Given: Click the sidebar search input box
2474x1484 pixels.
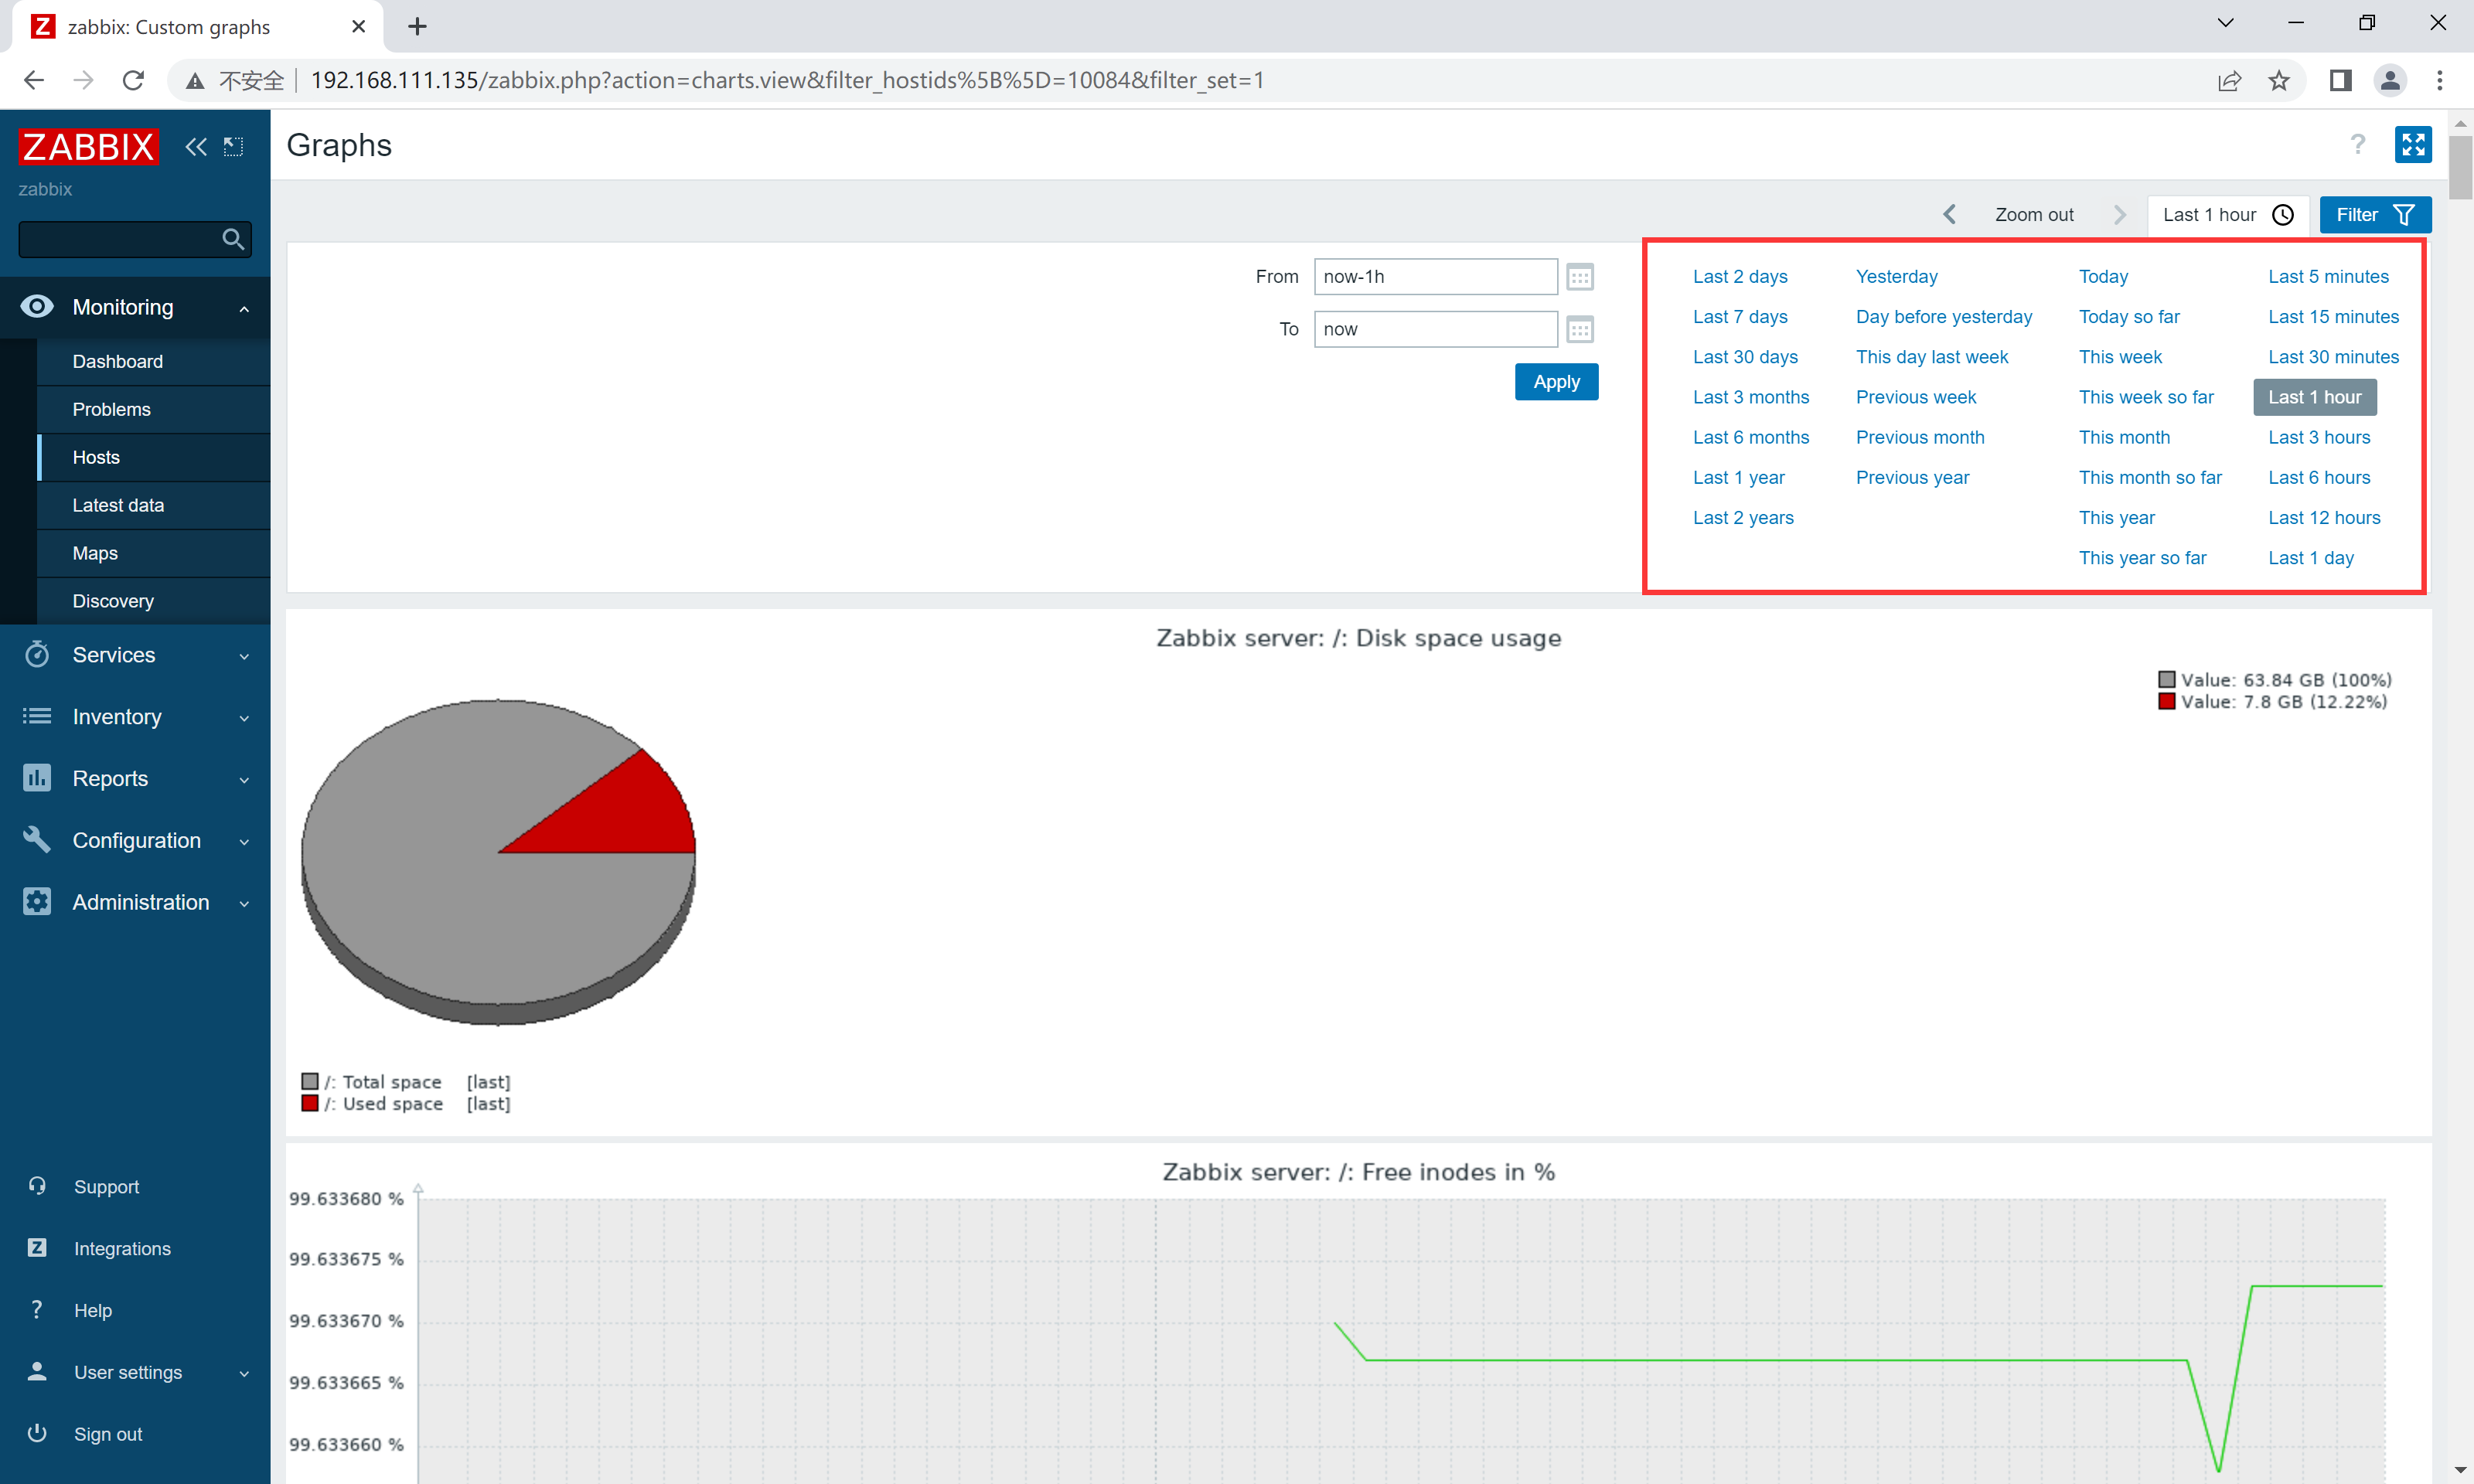Looking at the screenshot, I should tap(118, 239).
